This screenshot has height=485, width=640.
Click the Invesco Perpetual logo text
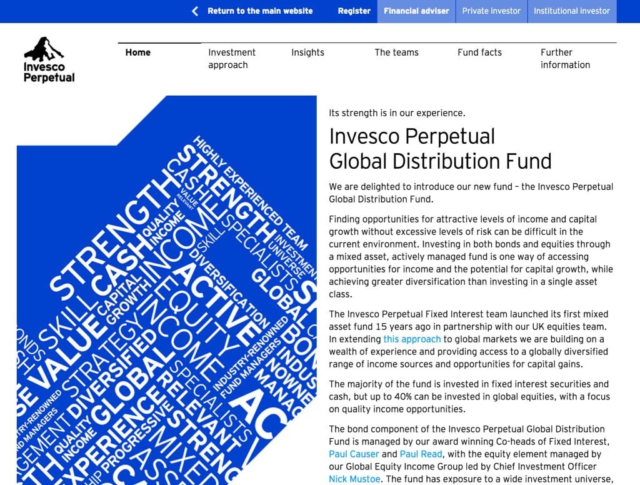click(49, 72)
